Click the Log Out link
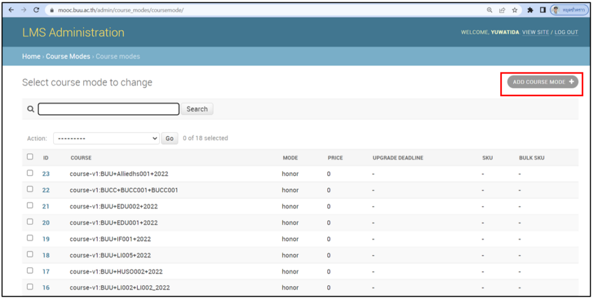Viewport: 593px width, 299px height. [x=566, y=32]
